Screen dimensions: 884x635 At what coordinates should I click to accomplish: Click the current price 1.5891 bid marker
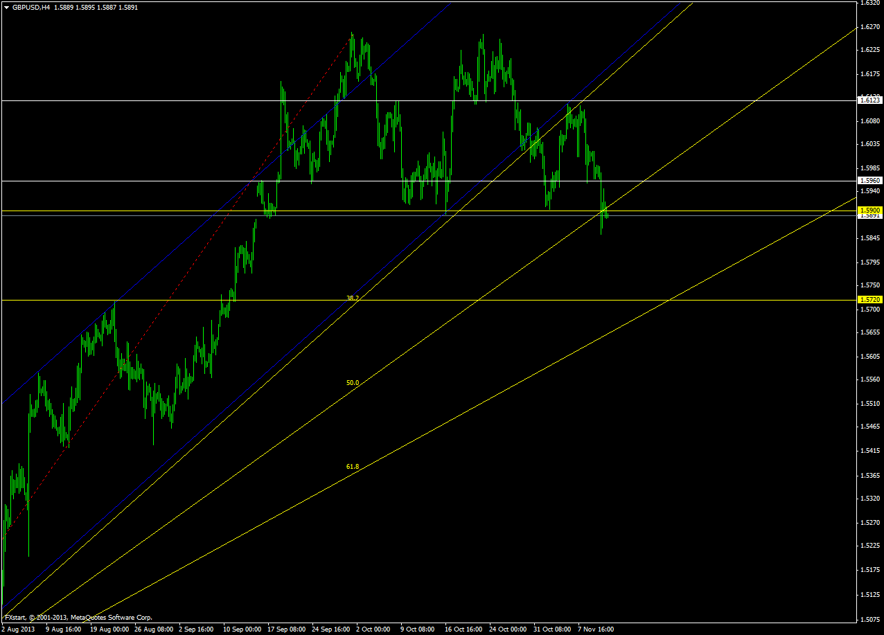(x=870, y=215)
